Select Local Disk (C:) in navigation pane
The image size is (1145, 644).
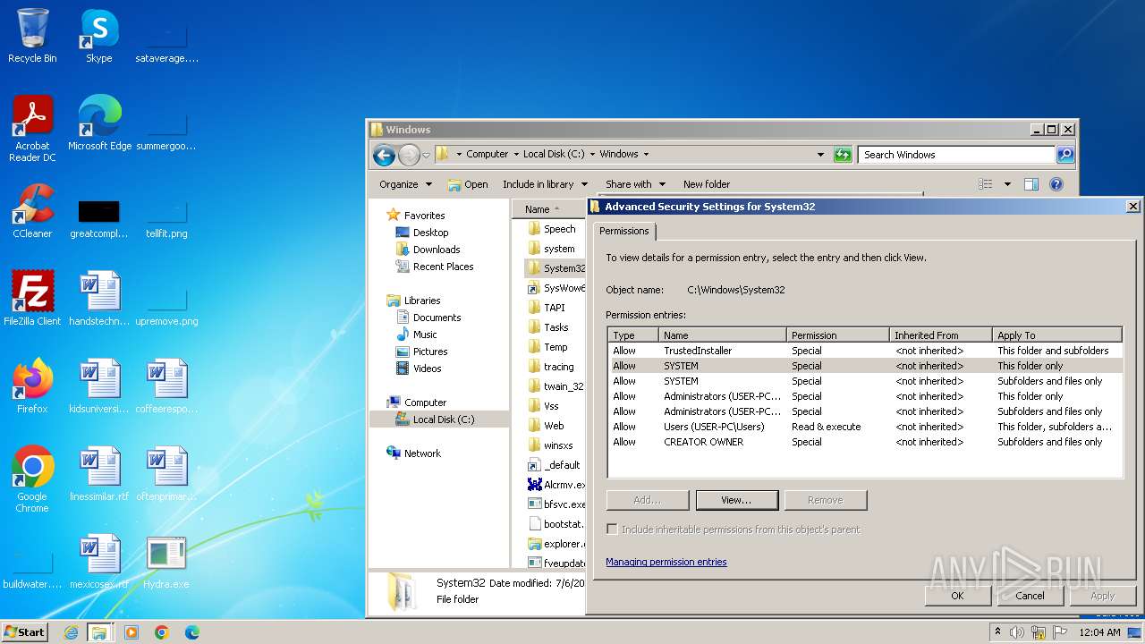coord(443,419)
